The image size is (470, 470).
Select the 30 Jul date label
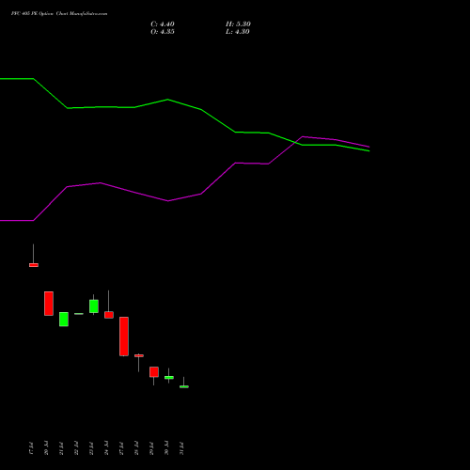(166, 448)
